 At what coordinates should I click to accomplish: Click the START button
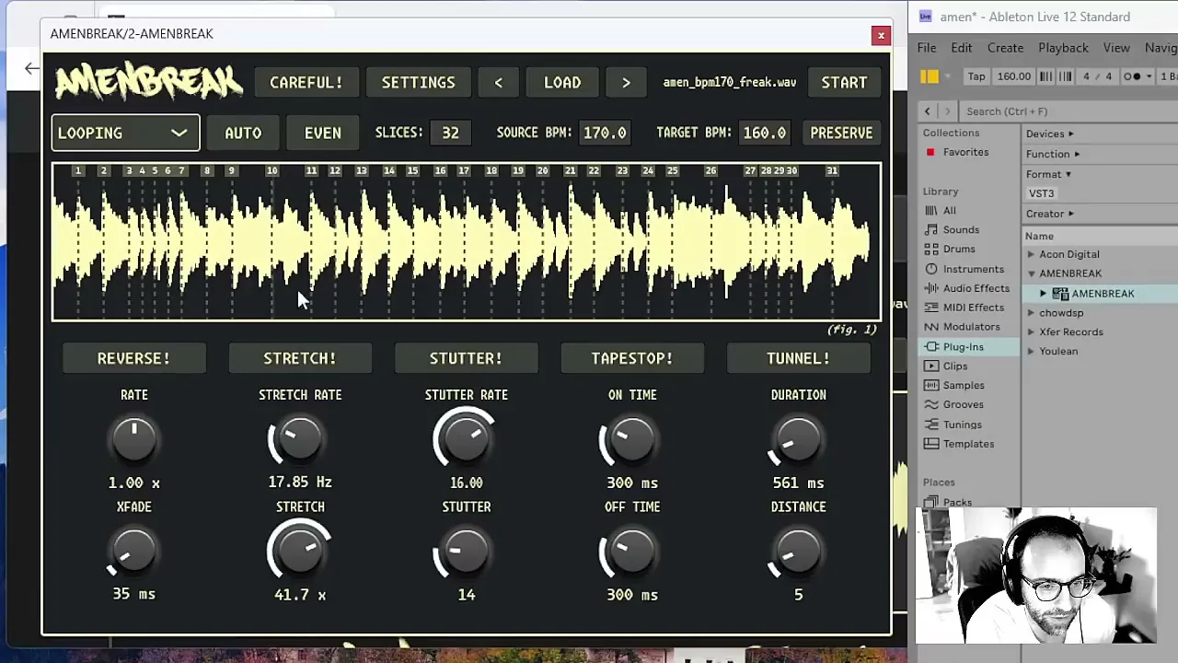coord(844,83)
